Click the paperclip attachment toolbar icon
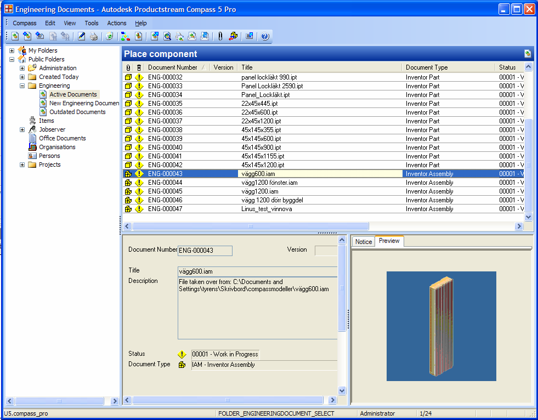The width and height of the screenshot is (538, 420). [220, 36]
